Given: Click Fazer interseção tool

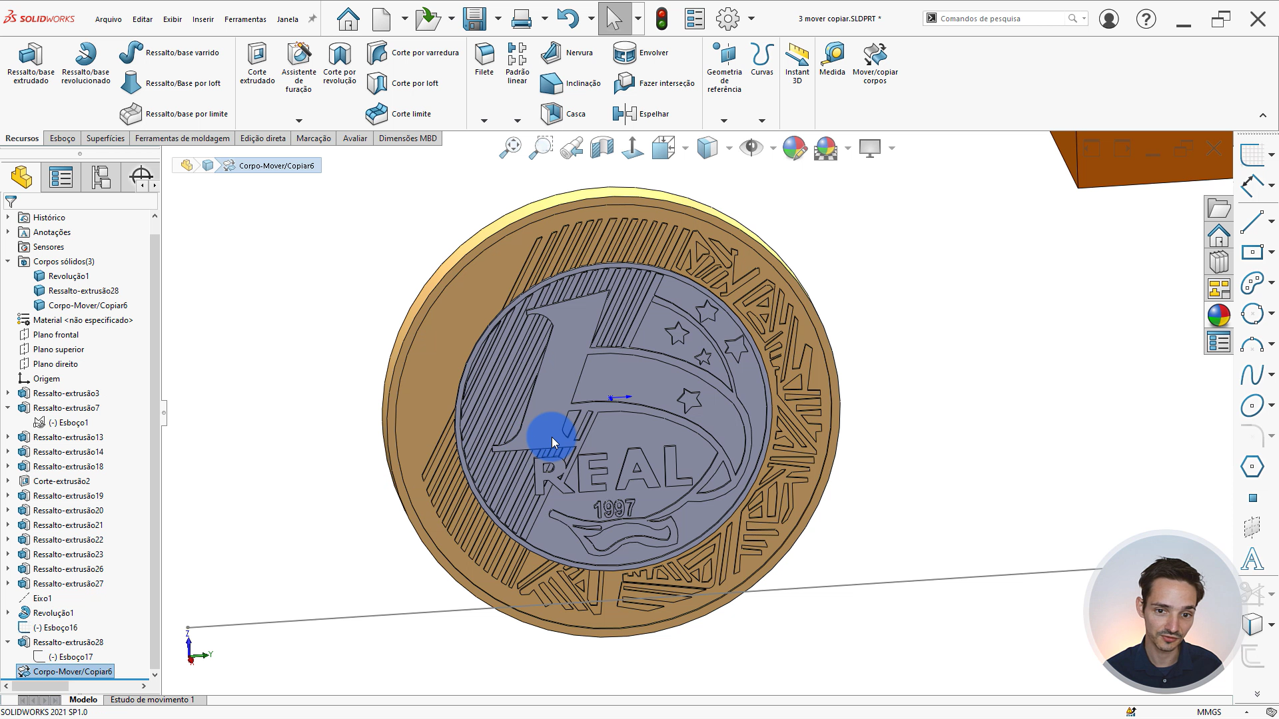Looking at the screenshot, I should (x=653, y=83).
